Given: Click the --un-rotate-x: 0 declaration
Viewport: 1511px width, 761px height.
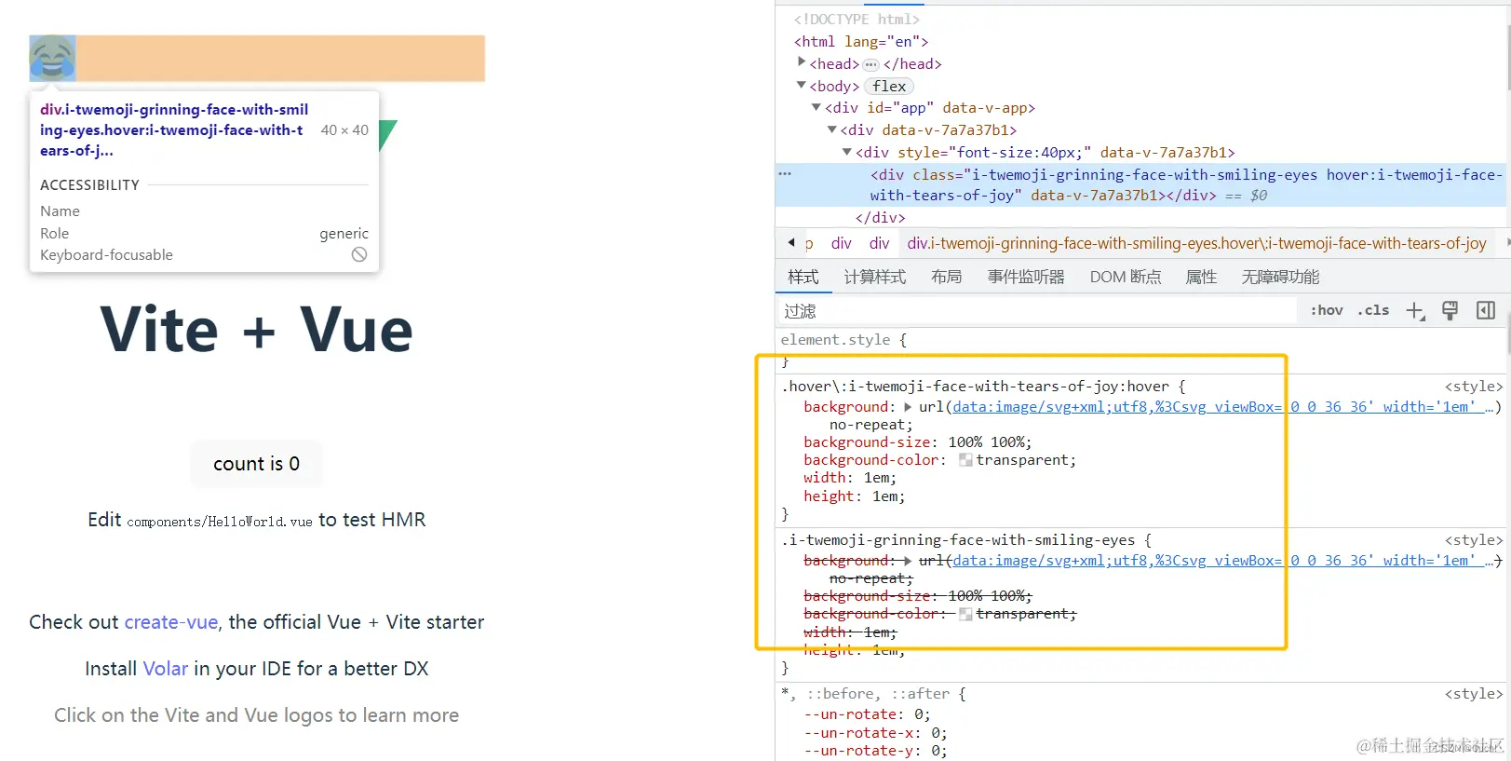Looking at the screenshot, I should [874, 733].
